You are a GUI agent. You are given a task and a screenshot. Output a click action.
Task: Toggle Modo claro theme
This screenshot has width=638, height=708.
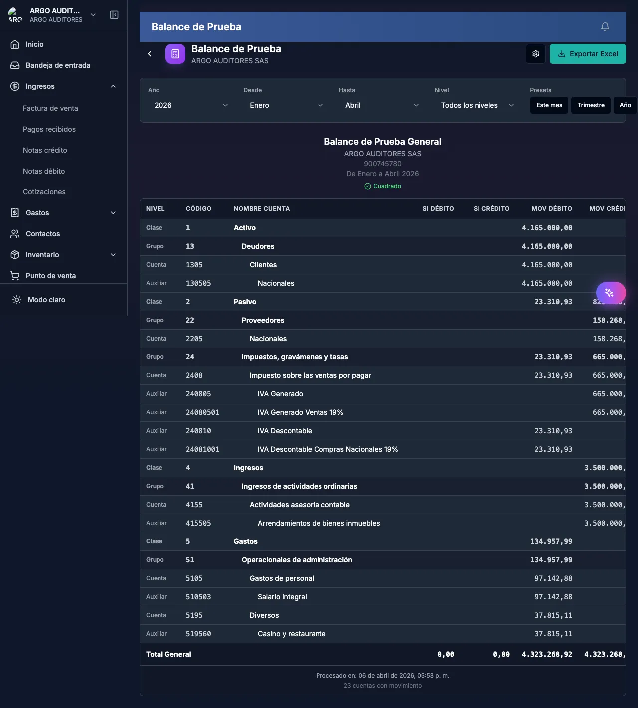tap(46, 300)
